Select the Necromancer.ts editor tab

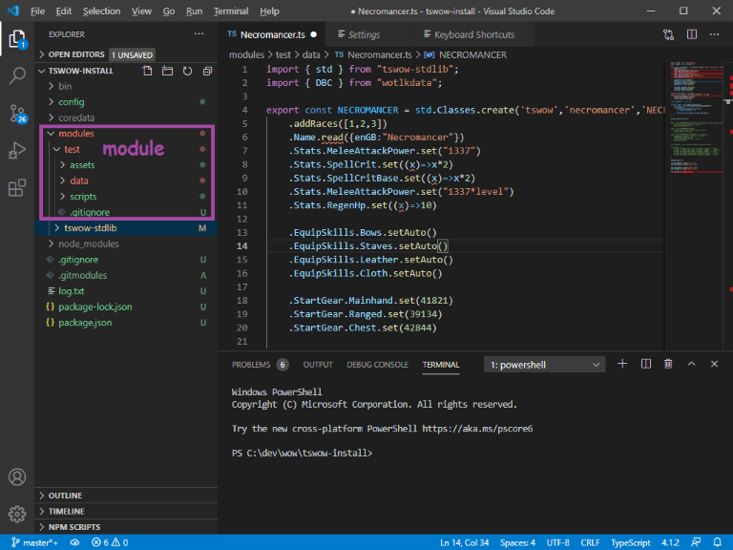tap(273, 34)
